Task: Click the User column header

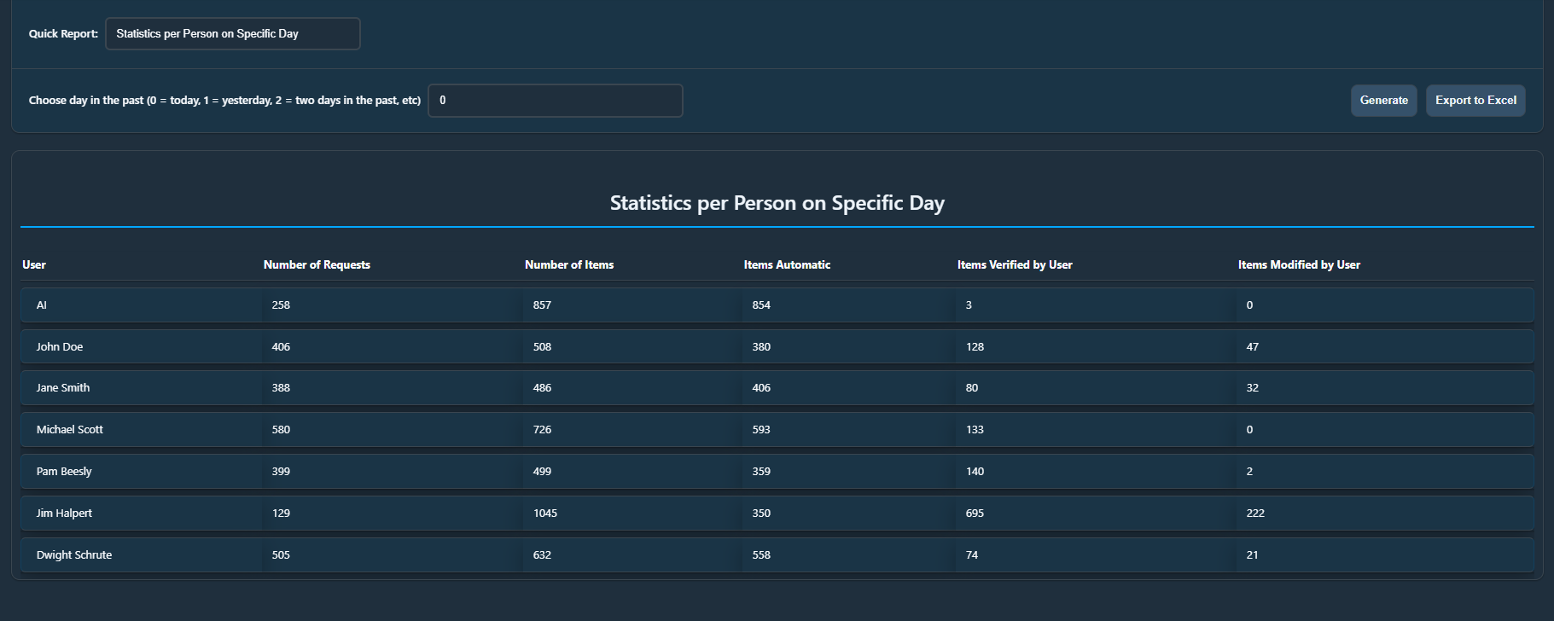Action: coord(34,264)
